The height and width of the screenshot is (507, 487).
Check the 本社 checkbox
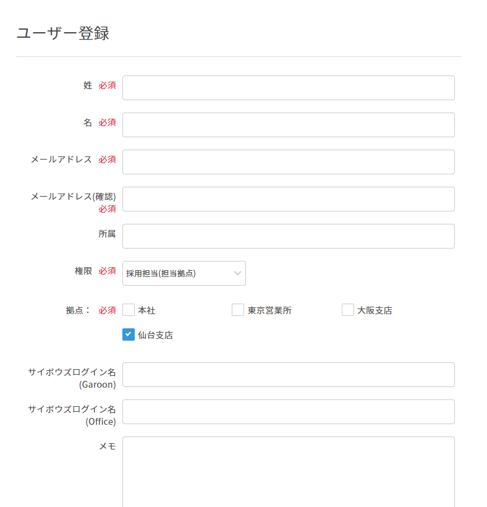[x=129, y=310]
